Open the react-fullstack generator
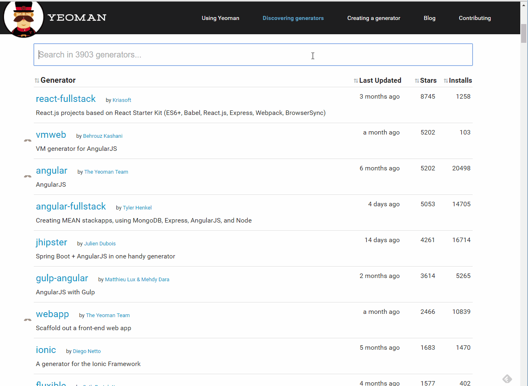The image size is (528, 386). pos(66,99)
